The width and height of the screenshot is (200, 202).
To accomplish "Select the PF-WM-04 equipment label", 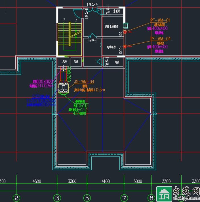I will coord(160,39).
